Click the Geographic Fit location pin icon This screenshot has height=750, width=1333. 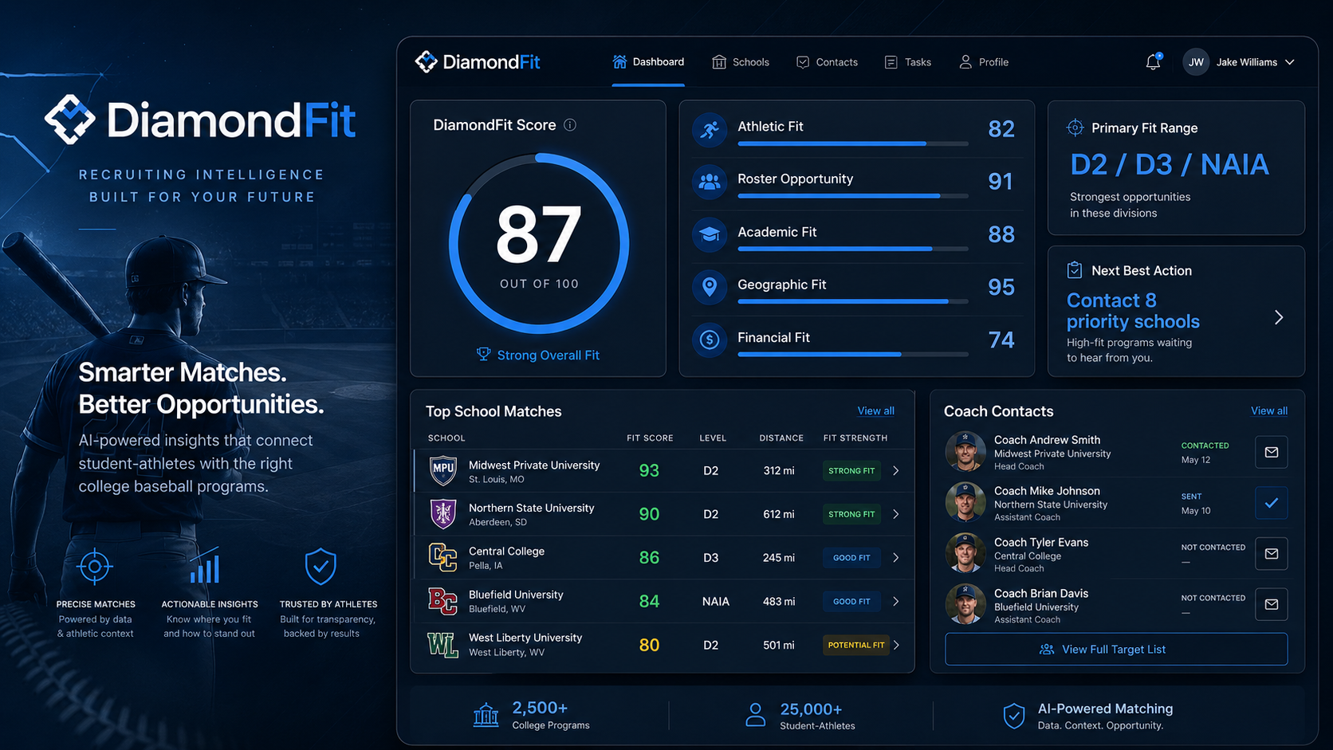710,287
